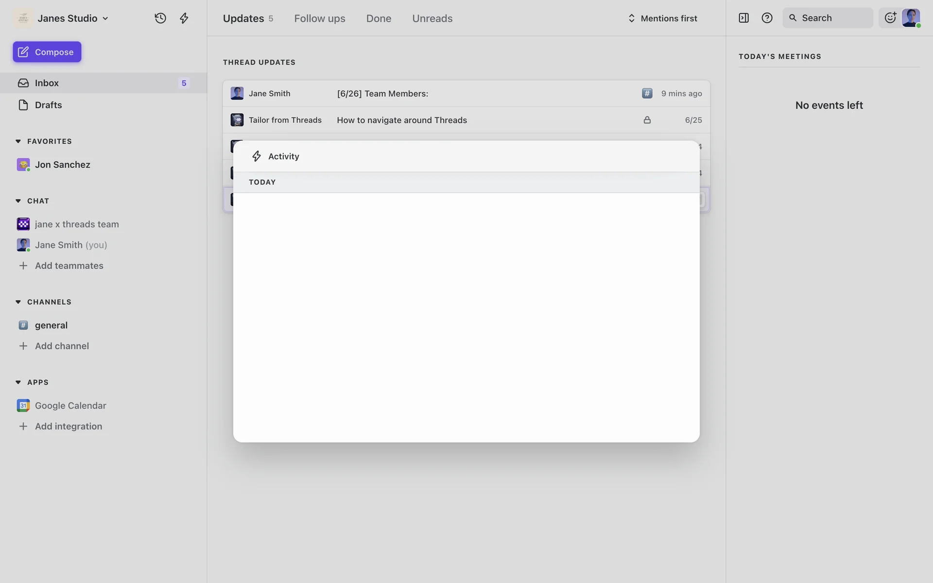Screen dimensions: 933x583
Task: Switch to the Follow ups tab
Action: point(319,18)
